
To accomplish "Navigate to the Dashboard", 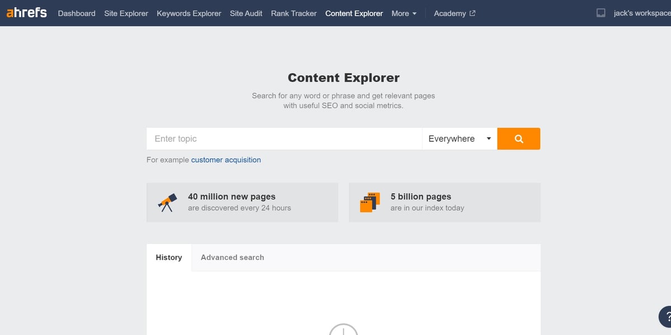I will click(77, 13).
